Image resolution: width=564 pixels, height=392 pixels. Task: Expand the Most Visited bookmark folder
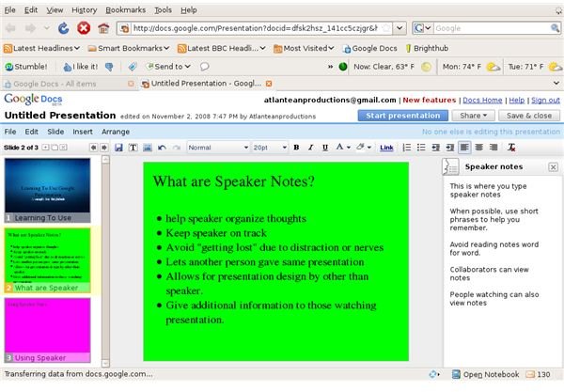point(304,48)
